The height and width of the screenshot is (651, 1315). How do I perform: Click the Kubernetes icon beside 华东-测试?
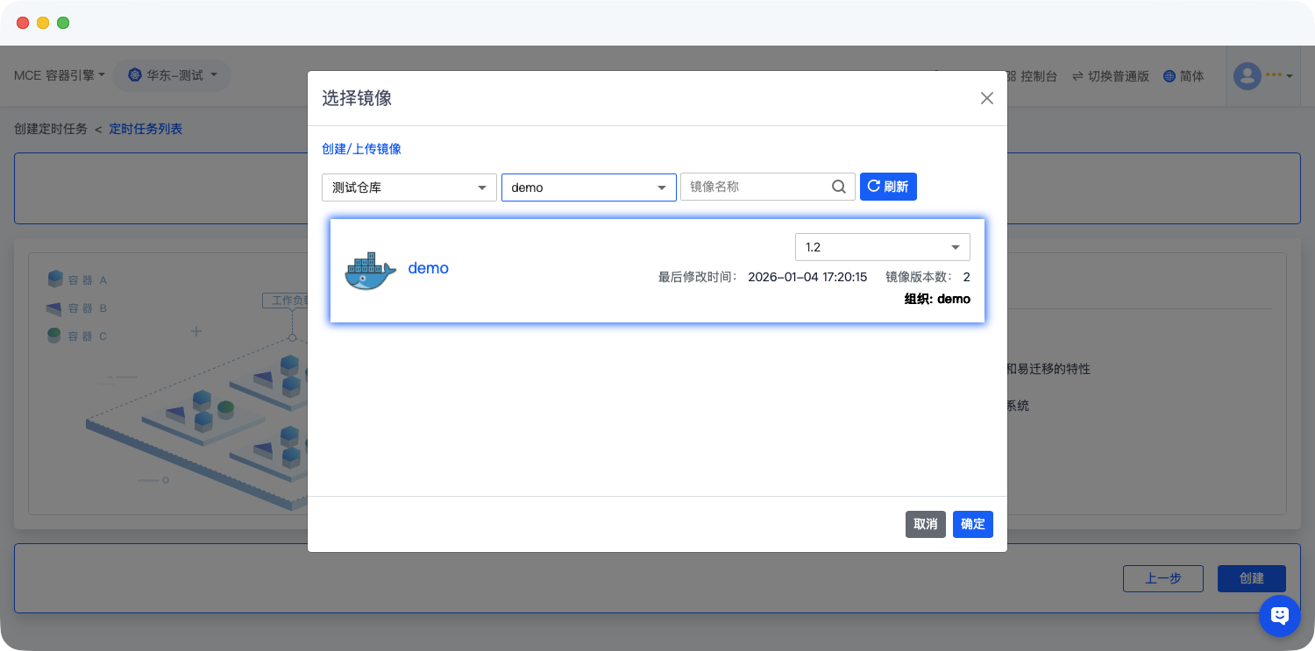[x=134, y=75]
